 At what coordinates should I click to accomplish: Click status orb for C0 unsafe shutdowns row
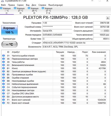point(3,84)
